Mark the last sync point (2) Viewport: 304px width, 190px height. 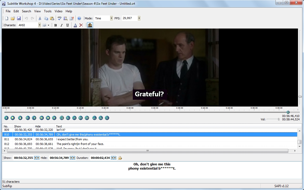[101, 118]
